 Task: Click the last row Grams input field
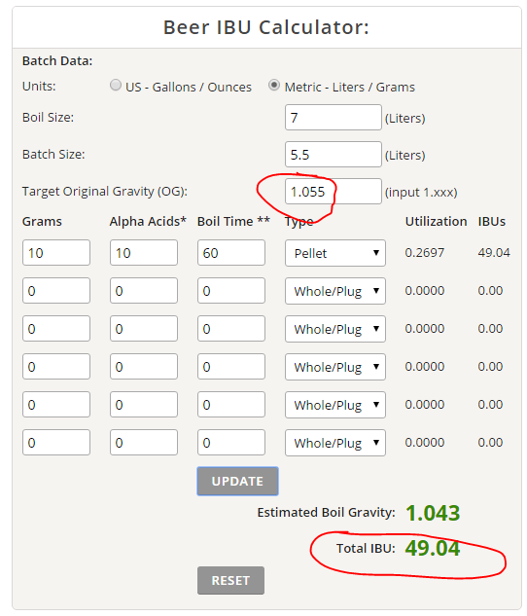point(56,443)
